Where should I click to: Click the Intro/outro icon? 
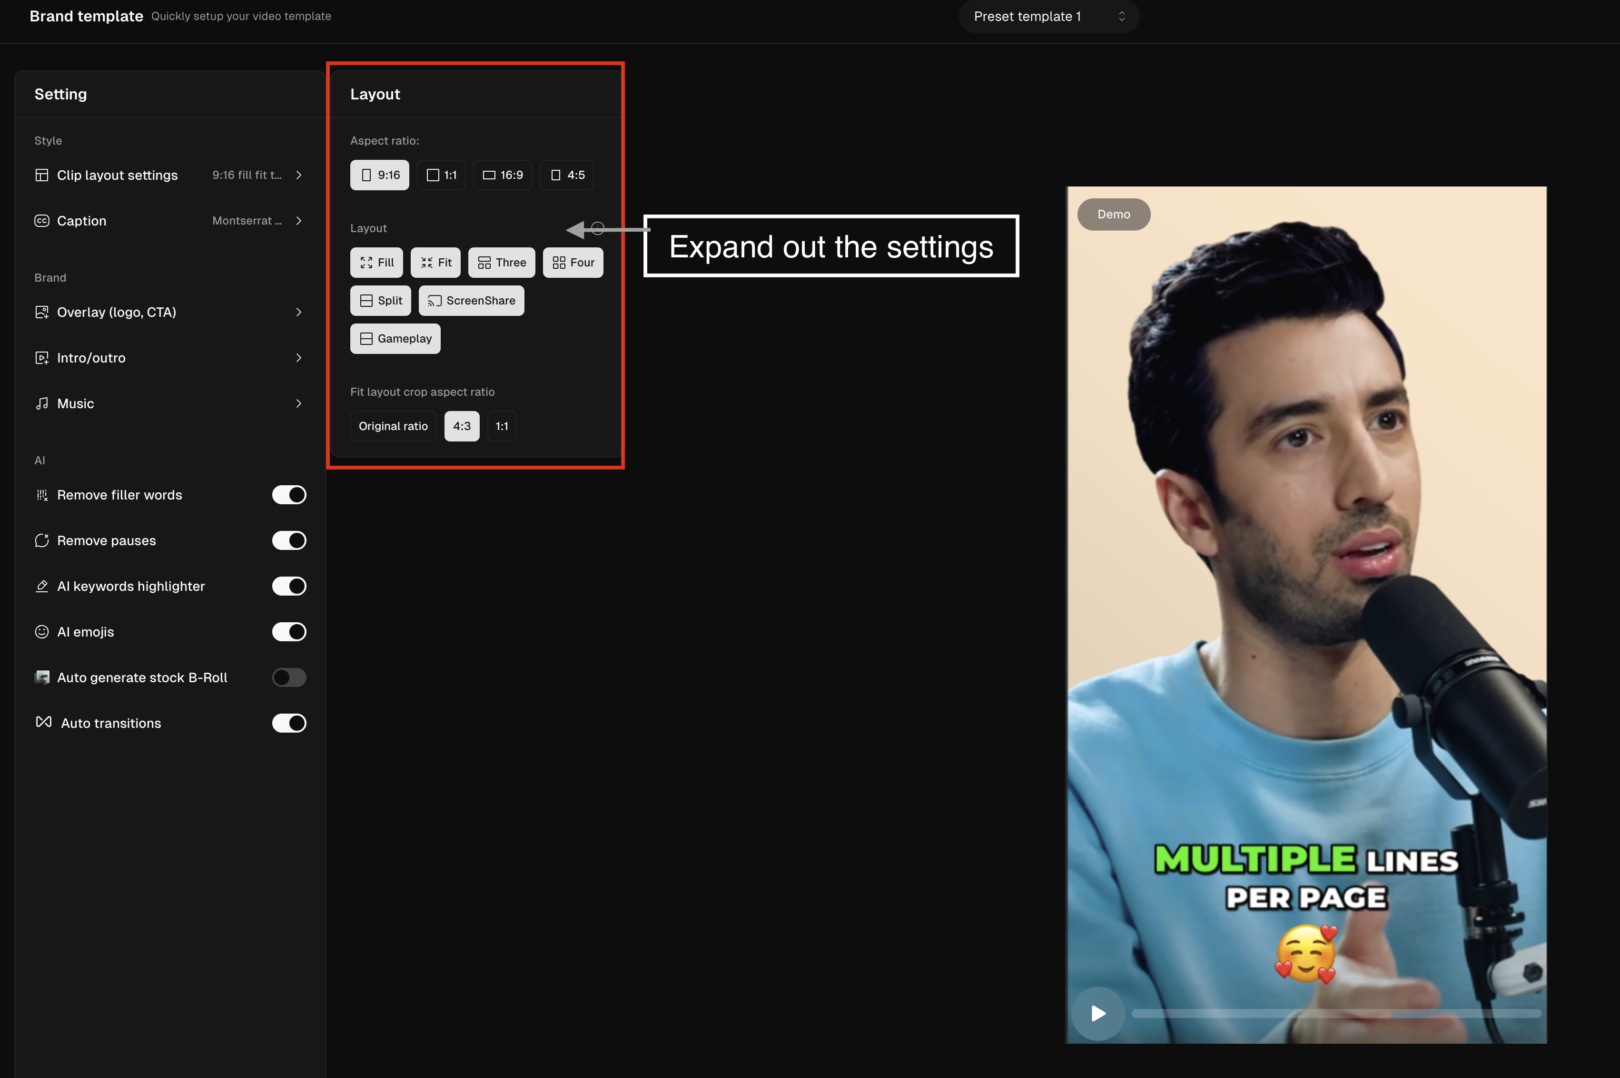[x=42, y=357]
